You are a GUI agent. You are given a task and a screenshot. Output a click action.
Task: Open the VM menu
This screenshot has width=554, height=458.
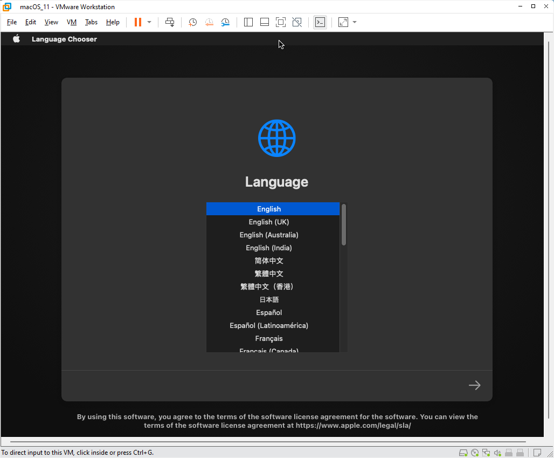point(72,22)
